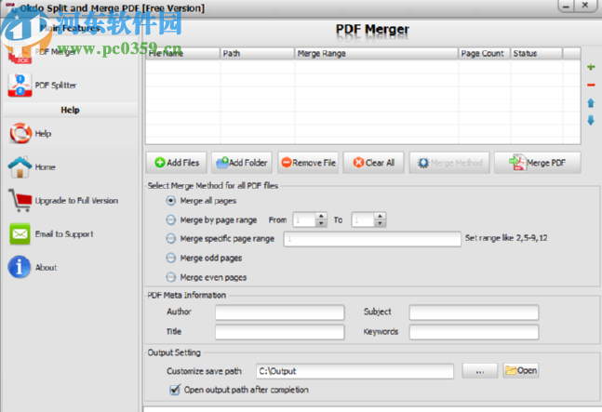This screenshot has width=602, height=412.
Task: Click the Merge Range column header
Action: [376, 53]
